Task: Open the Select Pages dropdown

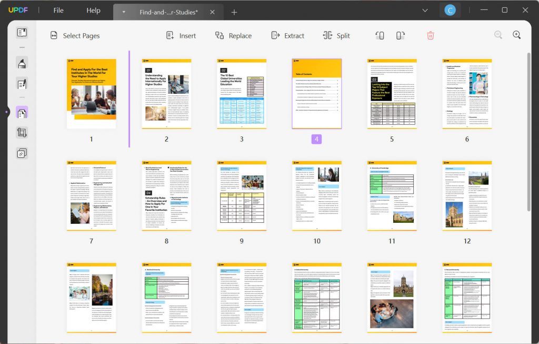Action: point(75,35)
